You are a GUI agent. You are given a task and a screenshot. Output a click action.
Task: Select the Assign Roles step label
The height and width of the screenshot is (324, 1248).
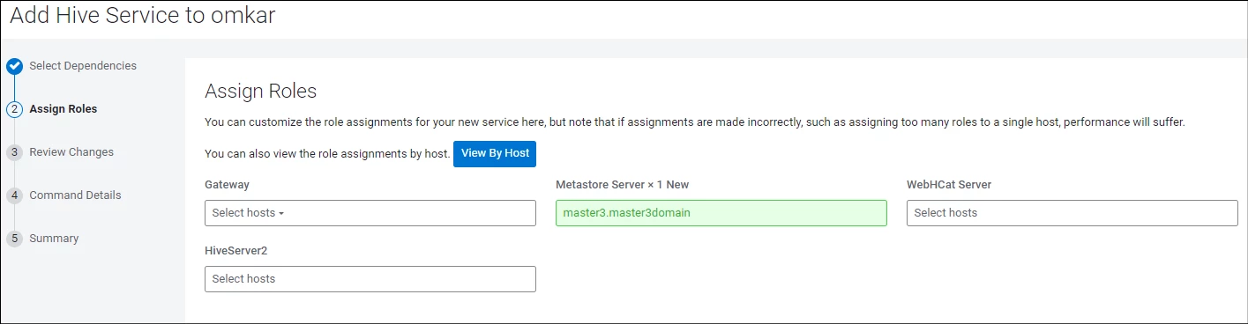(64, 109)
